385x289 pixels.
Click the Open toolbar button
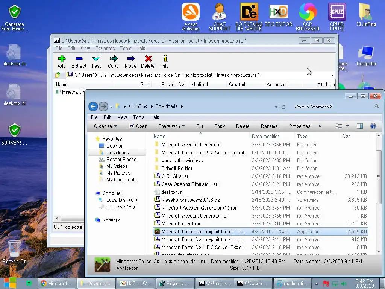(138, 126)
